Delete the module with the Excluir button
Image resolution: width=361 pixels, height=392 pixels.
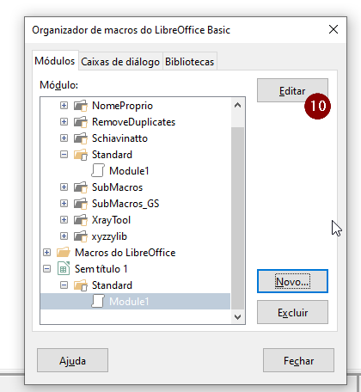click(x=292, y=312)
